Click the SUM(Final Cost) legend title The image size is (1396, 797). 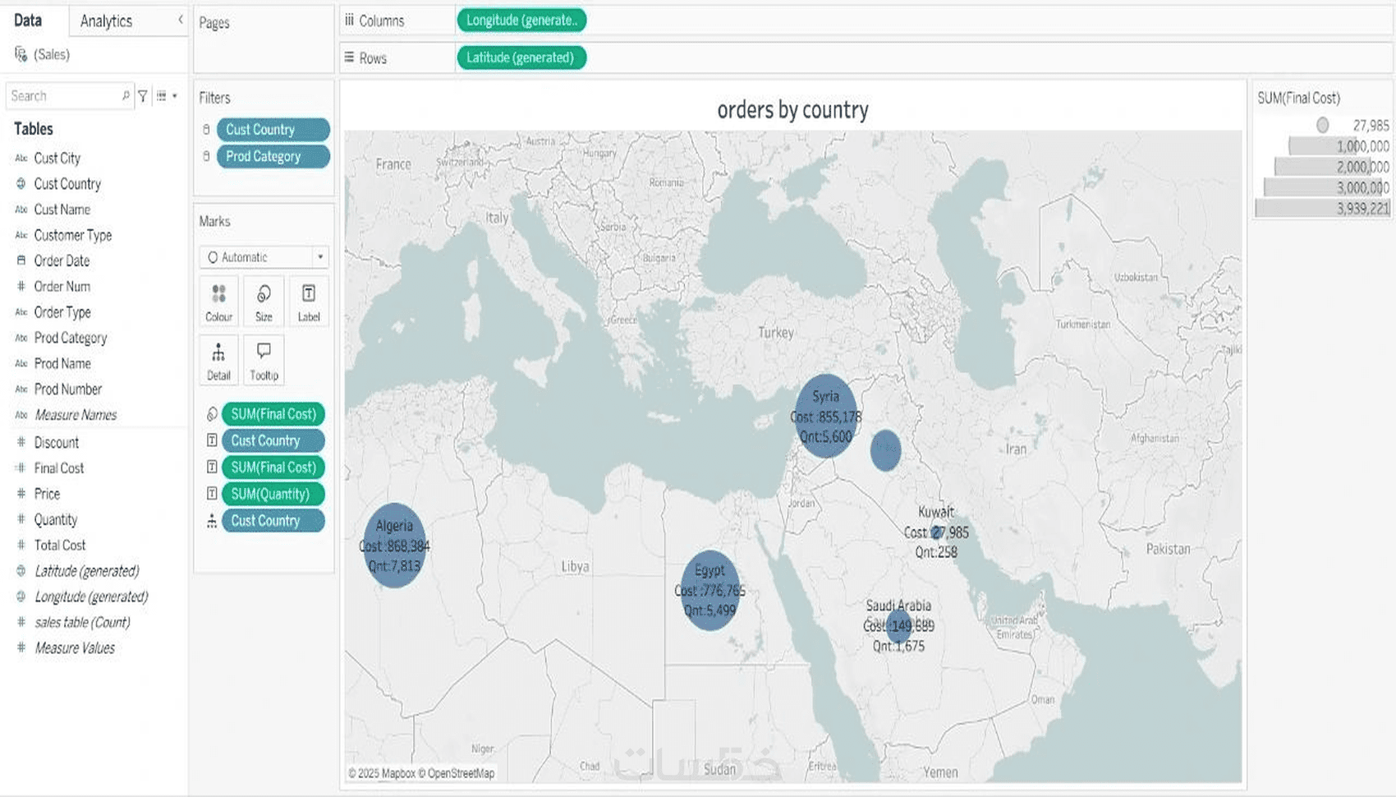1299,98
